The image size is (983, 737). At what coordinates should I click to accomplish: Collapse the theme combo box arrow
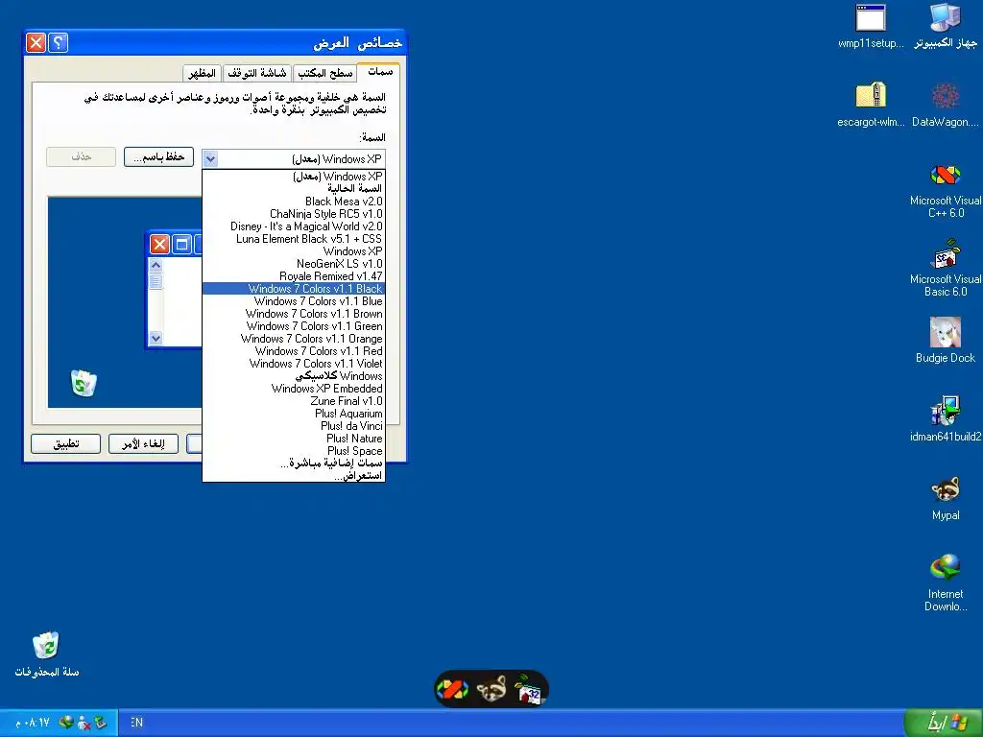pyautogui.click(x=210, y=159)
